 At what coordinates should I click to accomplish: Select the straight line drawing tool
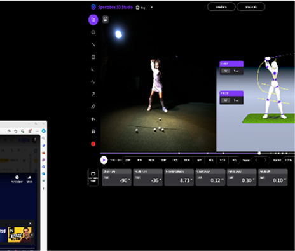click(x=93, y=44)
